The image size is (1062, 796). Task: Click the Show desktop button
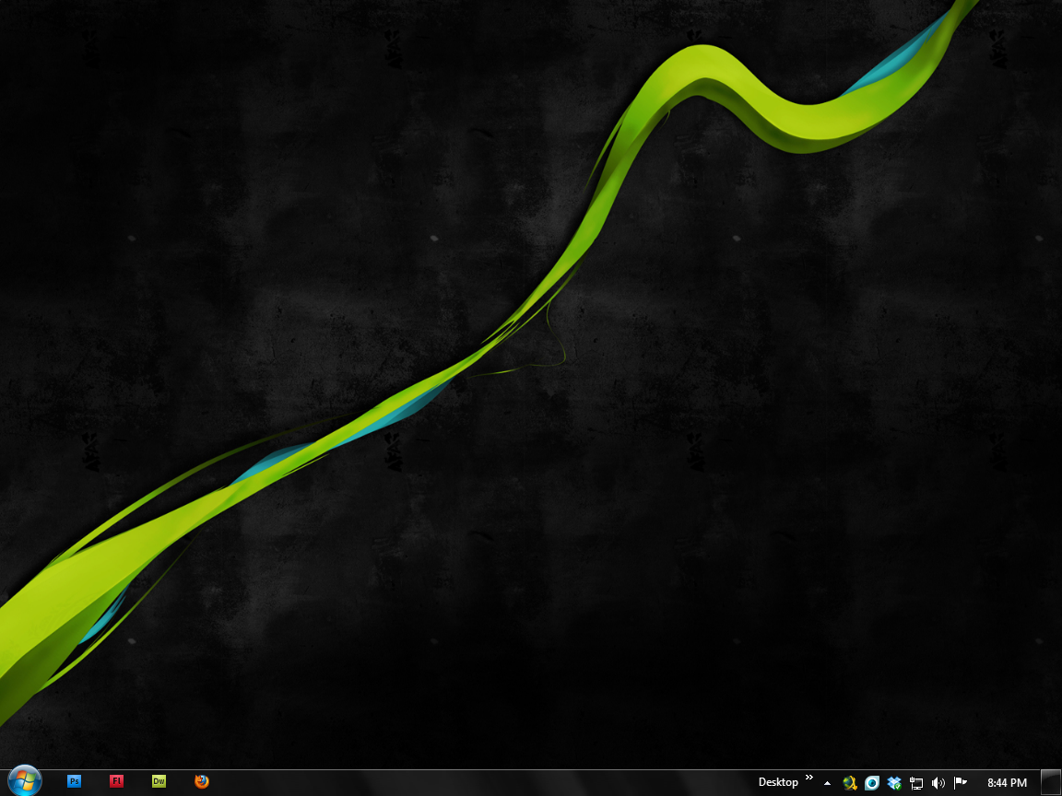[x=1051, y=783]
